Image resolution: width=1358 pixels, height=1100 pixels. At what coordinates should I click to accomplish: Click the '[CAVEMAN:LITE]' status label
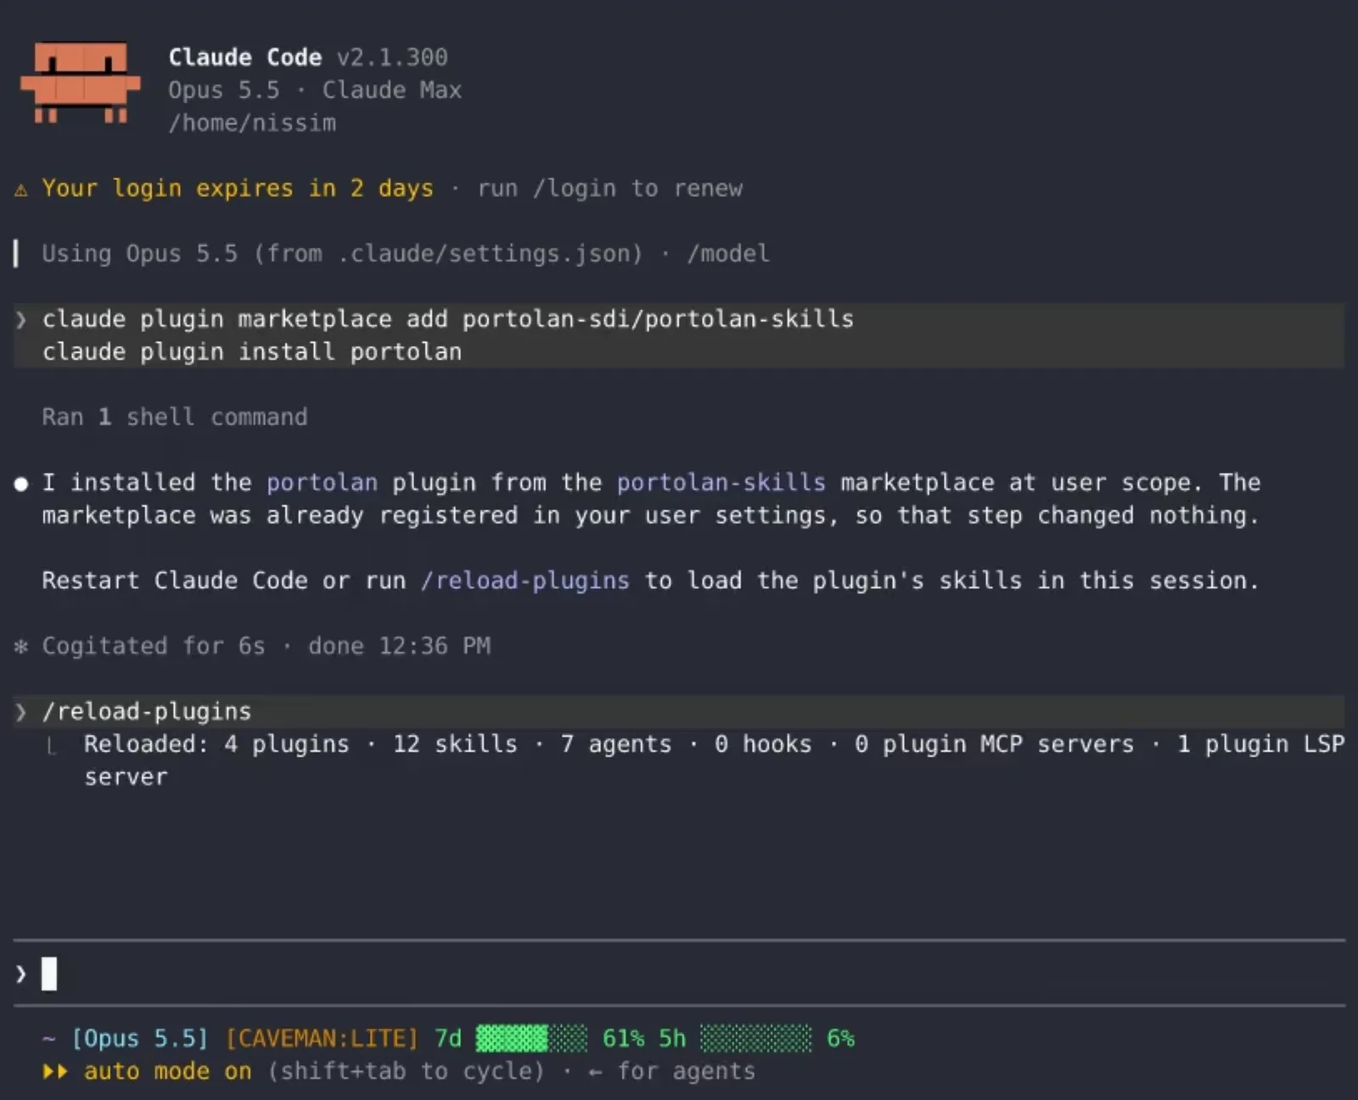pos(323,1039)
